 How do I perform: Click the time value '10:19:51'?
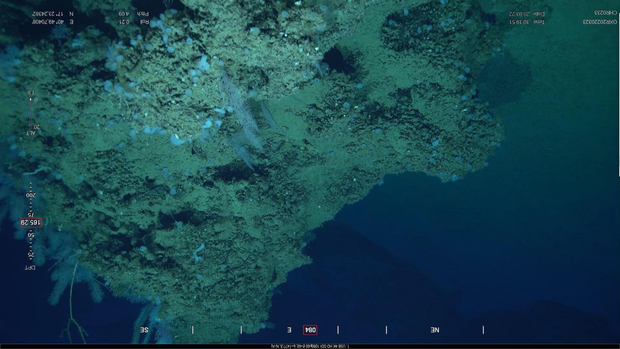[519, 22]
